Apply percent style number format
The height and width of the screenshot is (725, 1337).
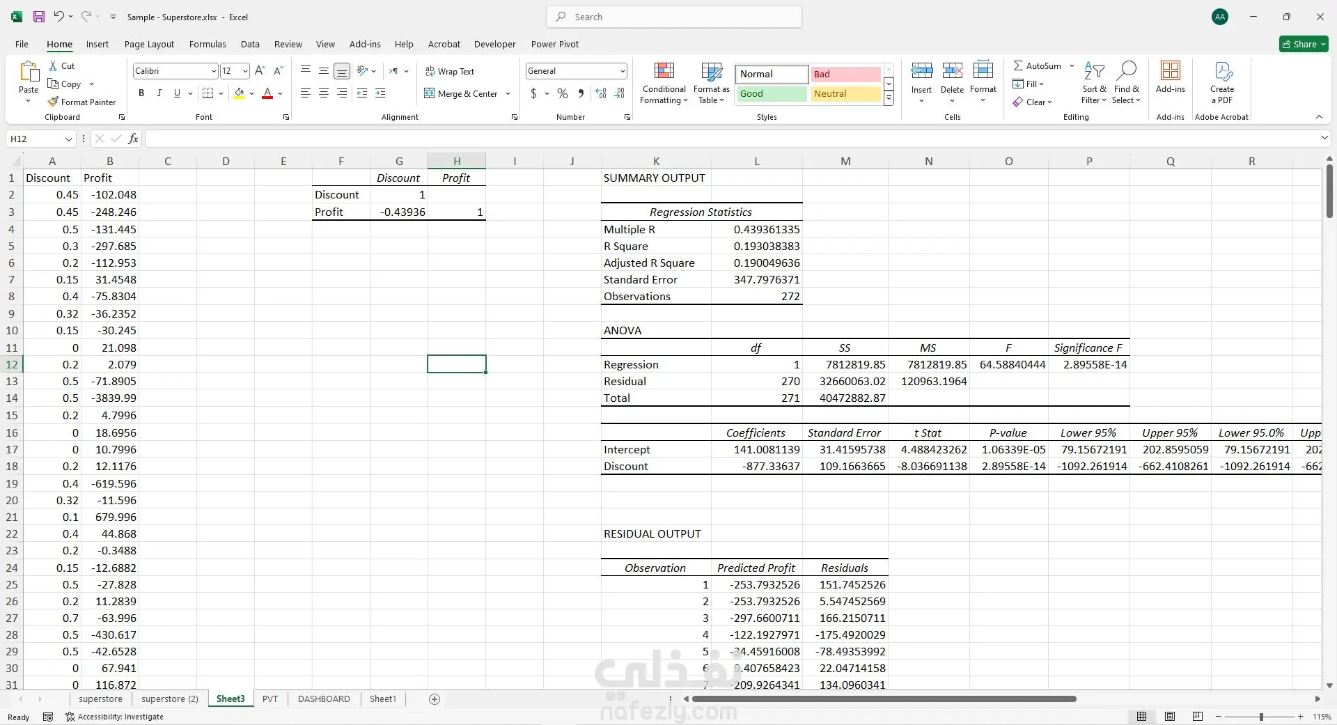[x=563, y=93]
